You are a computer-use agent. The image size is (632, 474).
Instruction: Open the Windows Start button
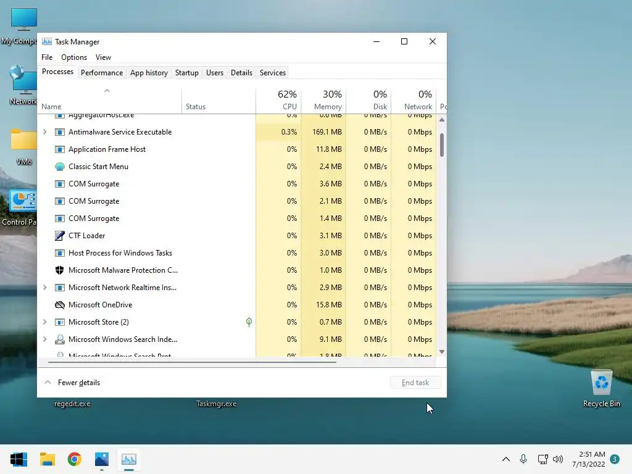click(x=19, y=459)
